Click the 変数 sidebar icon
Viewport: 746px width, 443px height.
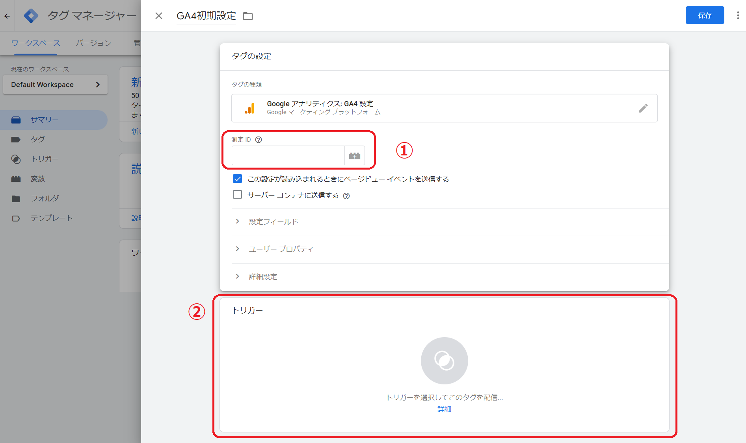pos(16,179)
